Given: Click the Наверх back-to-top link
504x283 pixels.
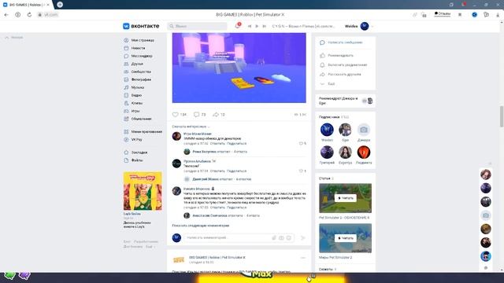Looking at the screenshot, I should tap(14, 38).
